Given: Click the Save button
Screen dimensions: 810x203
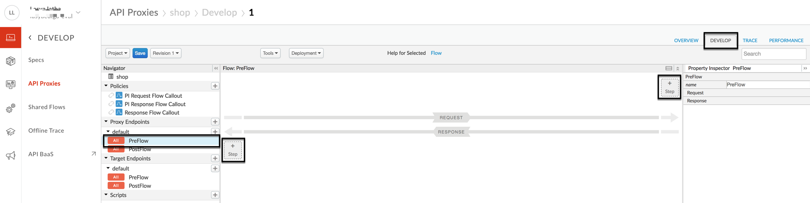Looking at the screenshot, I should pyautogui.click(x=140, y=53).
